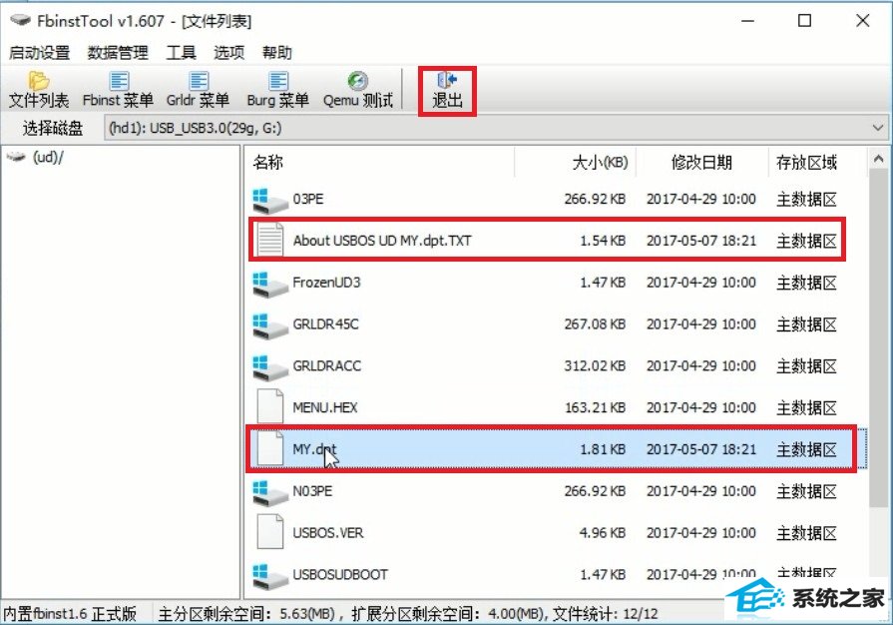The width and height of the screenshot is (893, 625).
Task: Click the 退出 exit icon
Action: tap(447, 91)
